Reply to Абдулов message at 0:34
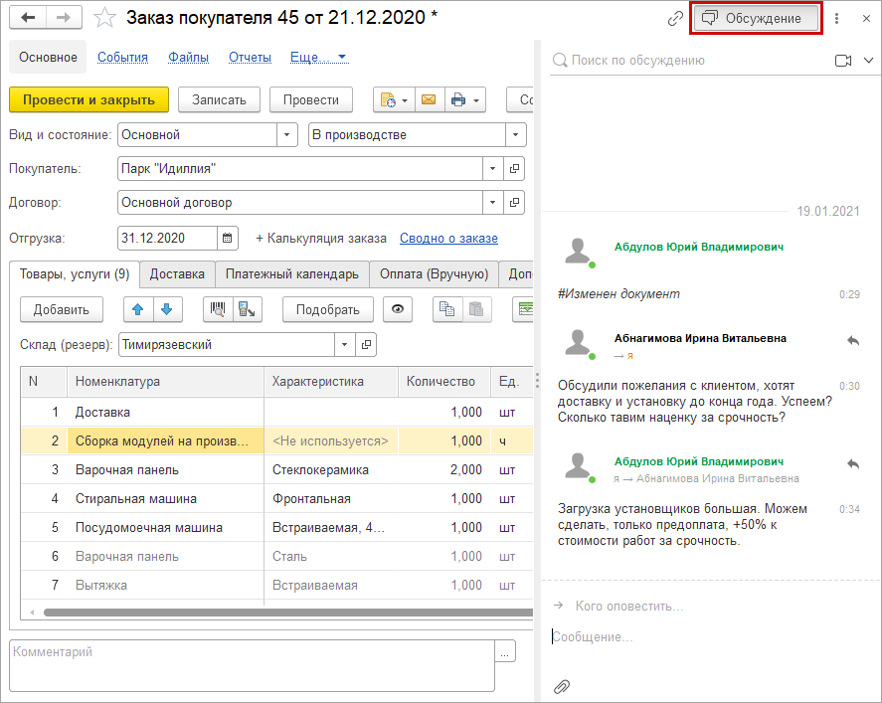Image resolution: width=882 pixels, height=703 pixels. [853, 463]
